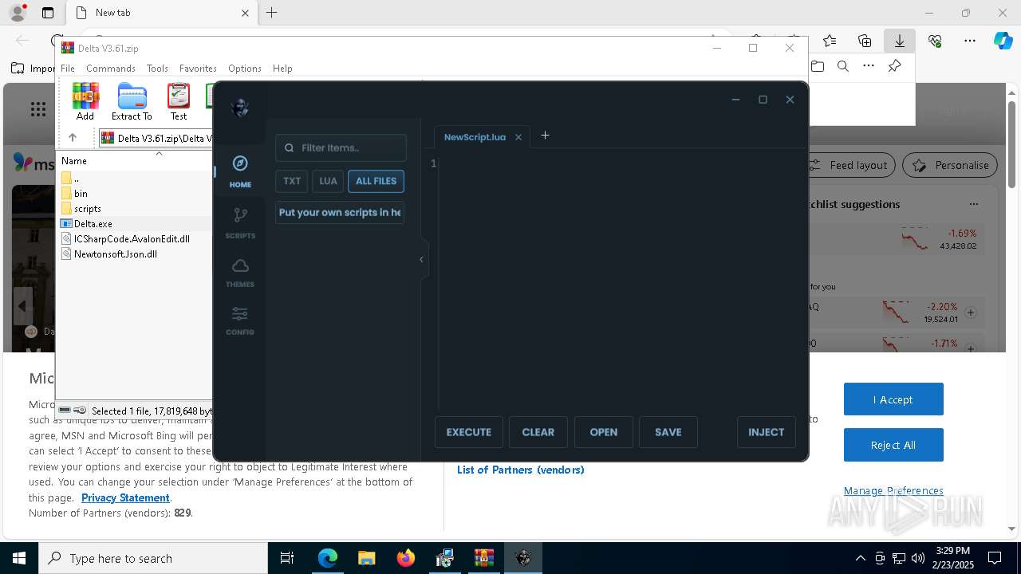
Task: Show ALL FILES in the list
Action: [376, 181]
